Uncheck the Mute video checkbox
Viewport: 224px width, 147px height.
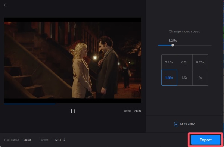(x=176, y=124)
